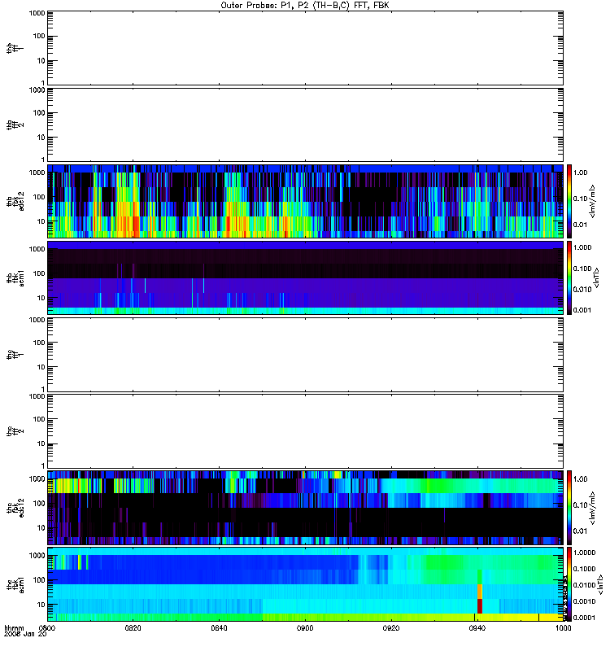Click the '0800' time axis label
610x651 pixels.
(x=47, y=627)
